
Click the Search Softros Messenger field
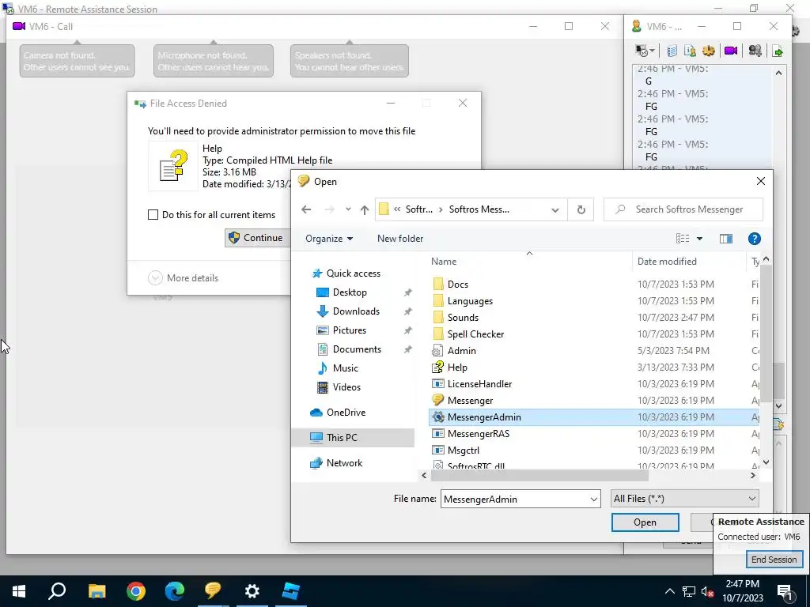point(683,209)
